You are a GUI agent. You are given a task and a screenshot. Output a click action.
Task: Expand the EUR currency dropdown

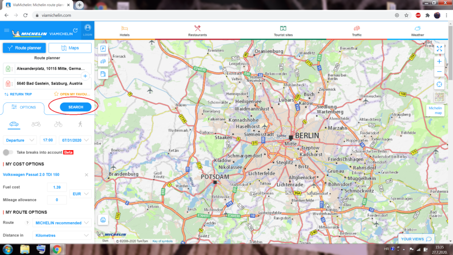(81, 193)
